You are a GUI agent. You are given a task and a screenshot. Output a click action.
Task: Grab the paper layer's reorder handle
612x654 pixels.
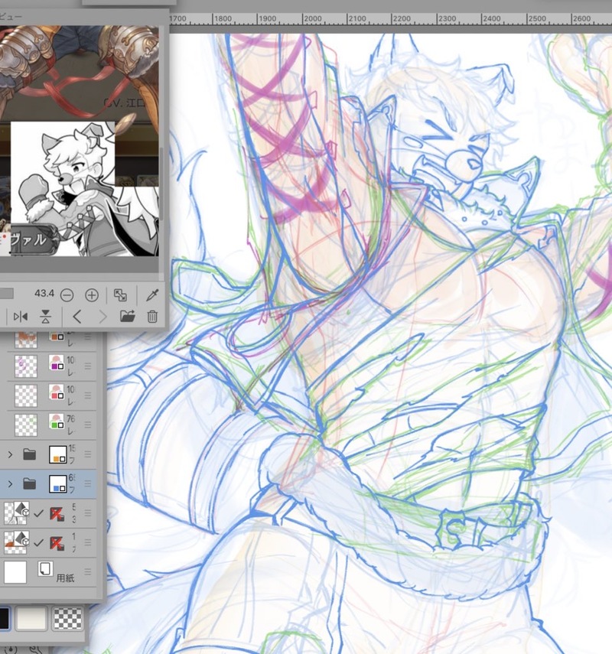88,571
